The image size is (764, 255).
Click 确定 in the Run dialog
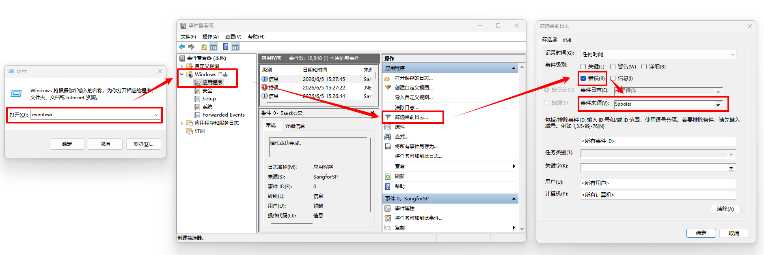pyautogui.click(x=67, y=144)
